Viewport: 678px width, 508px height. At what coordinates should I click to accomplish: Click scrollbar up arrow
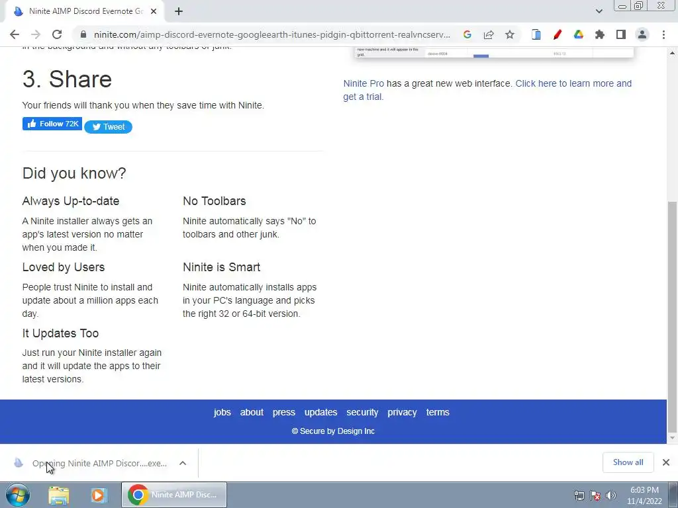(x=672, y=53)
